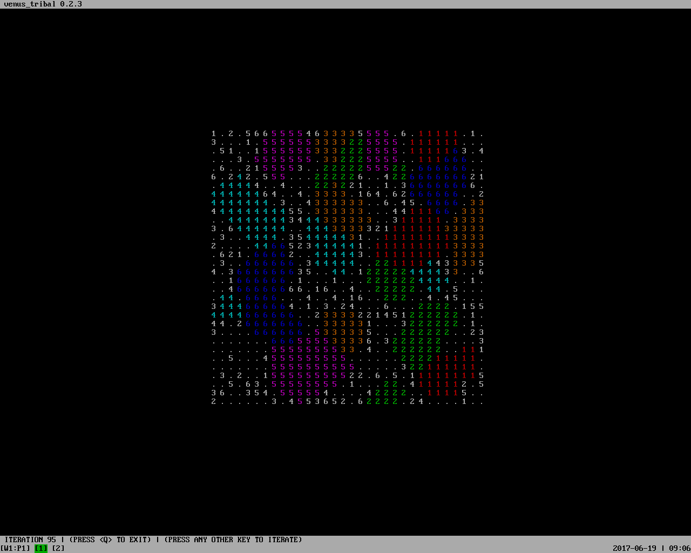This screenshot has width=691, height=553.
Task: Click the top-left '1' cell of the grid
Action: click(x=214, y=133)
